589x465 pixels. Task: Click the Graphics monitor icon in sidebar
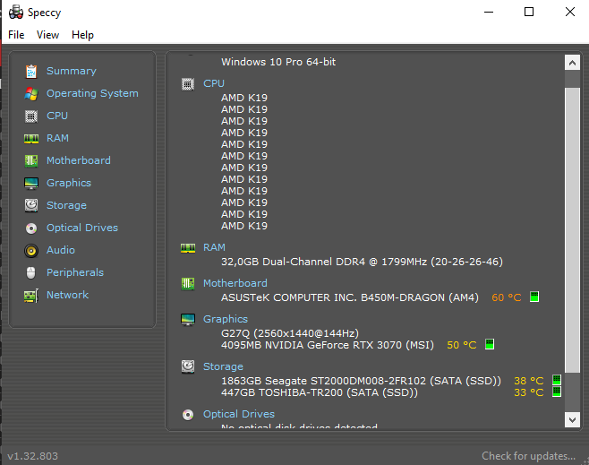click(31, 184)
